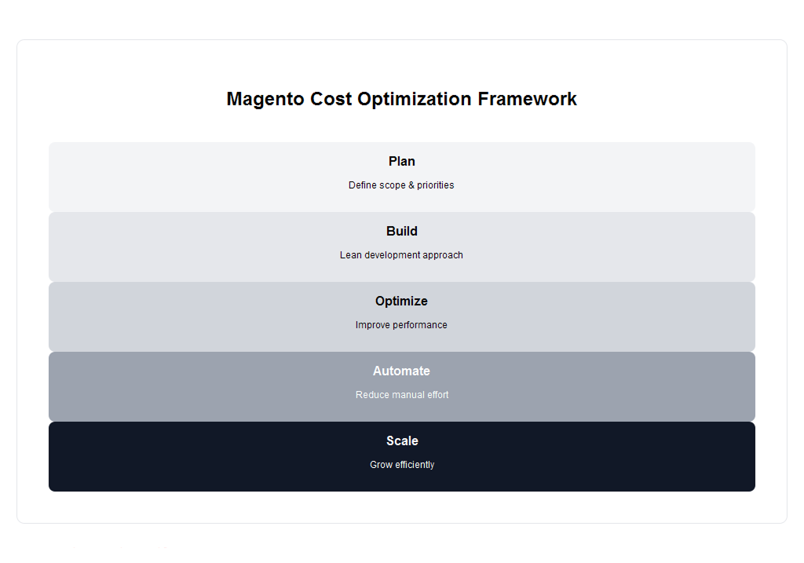The image size is (804, 563).
Task: Click the Magento Cost Optimization Framework title
Action: (x=401, y=99)
